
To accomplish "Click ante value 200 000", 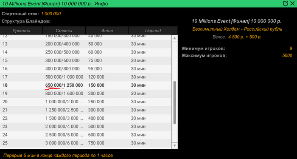I will (x=96, y=94).
